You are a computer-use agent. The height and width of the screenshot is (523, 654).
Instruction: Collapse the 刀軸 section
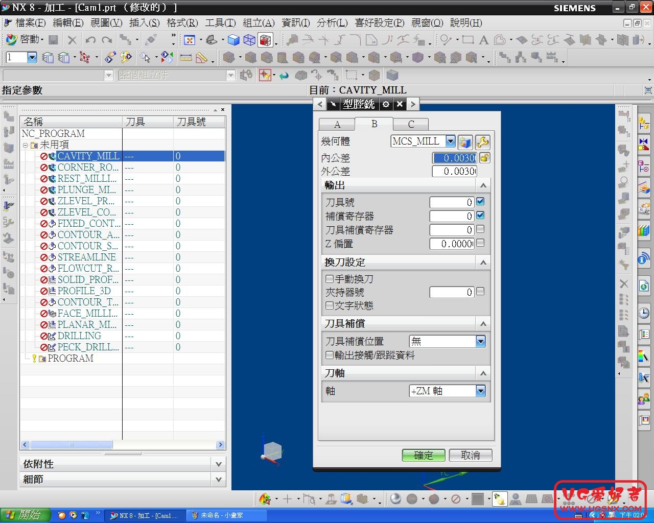coord(483,373)
